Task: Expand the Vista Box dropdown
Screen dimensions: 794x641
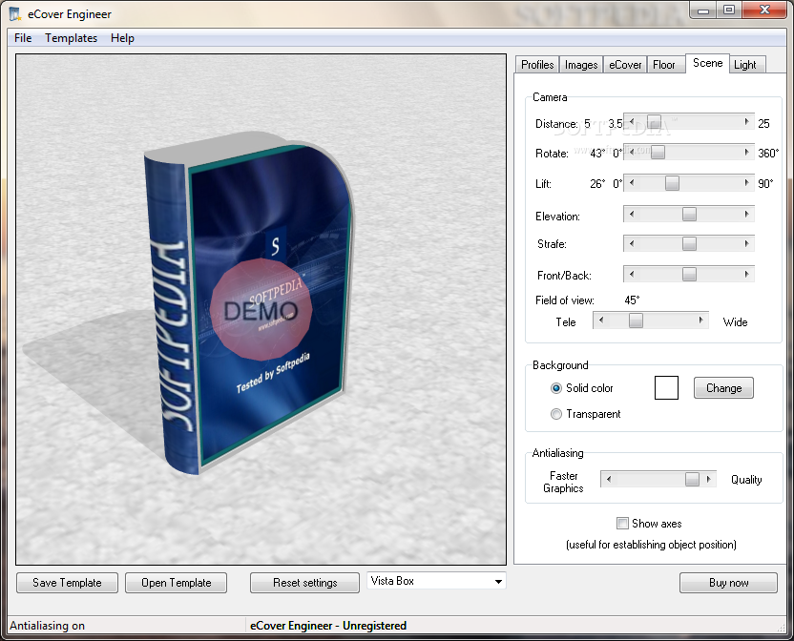Action: 498,581
